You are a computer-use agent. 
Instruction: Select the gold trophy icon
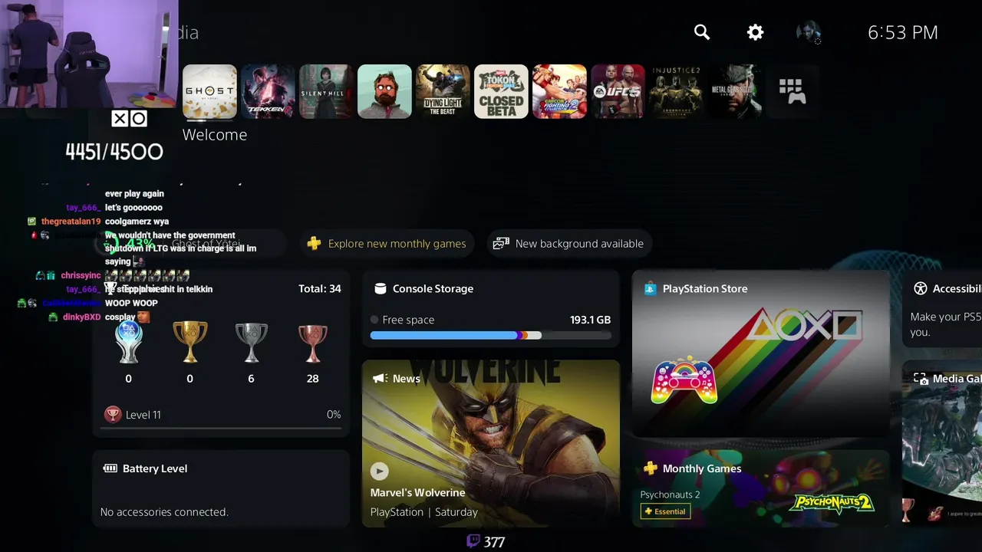coord(189,342)
